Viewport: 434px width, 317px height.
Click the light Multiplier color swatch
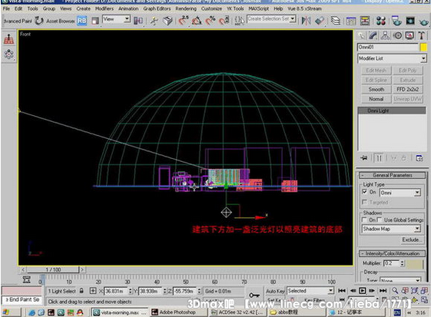(414, 263)
